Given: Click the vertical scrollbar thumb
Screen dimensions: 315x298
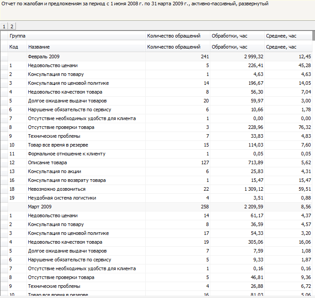Looking at the screenshot, I should [314, 36].
